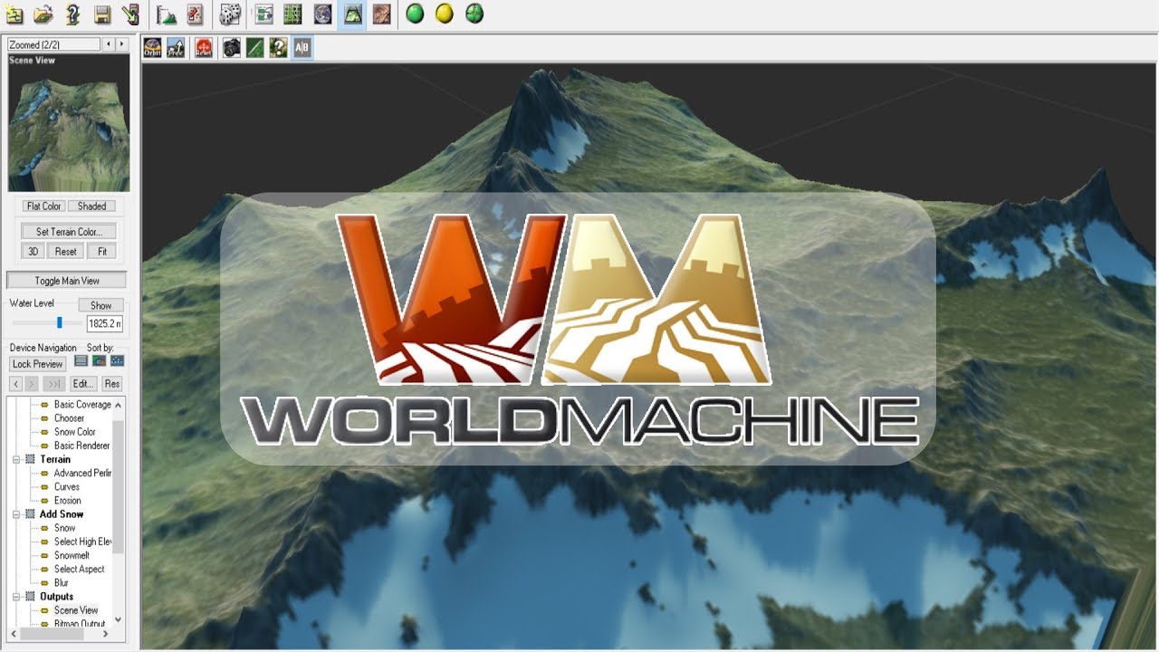The height and width of the screenshot is (652, 1159).
Task: Open an existing world file
Action: tap(43, 14)
